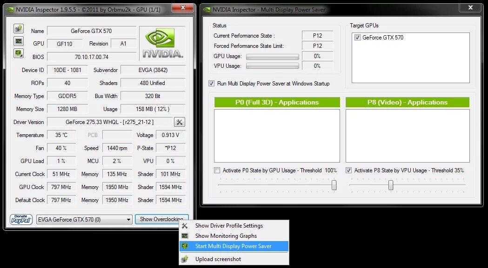Click the GPU chip value GF110

[x=65, y=44]
